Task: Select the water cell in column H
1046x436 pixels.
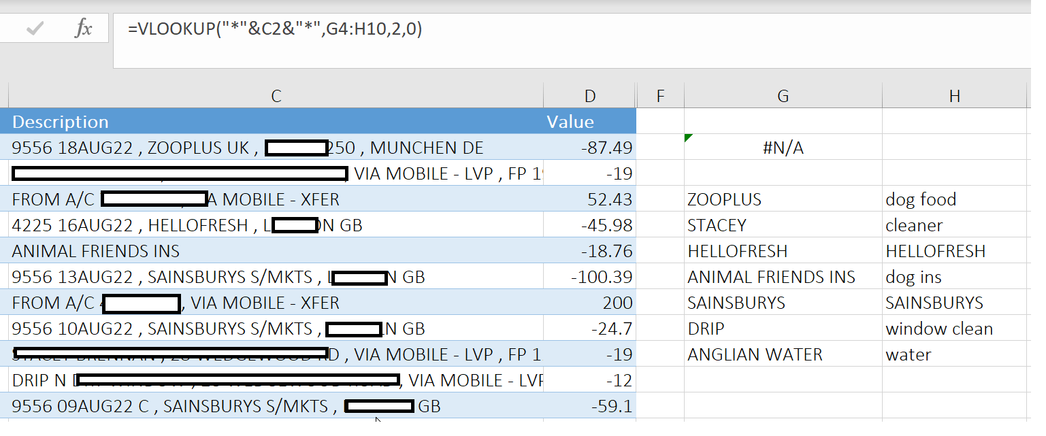Action: [x=954, y=354]
